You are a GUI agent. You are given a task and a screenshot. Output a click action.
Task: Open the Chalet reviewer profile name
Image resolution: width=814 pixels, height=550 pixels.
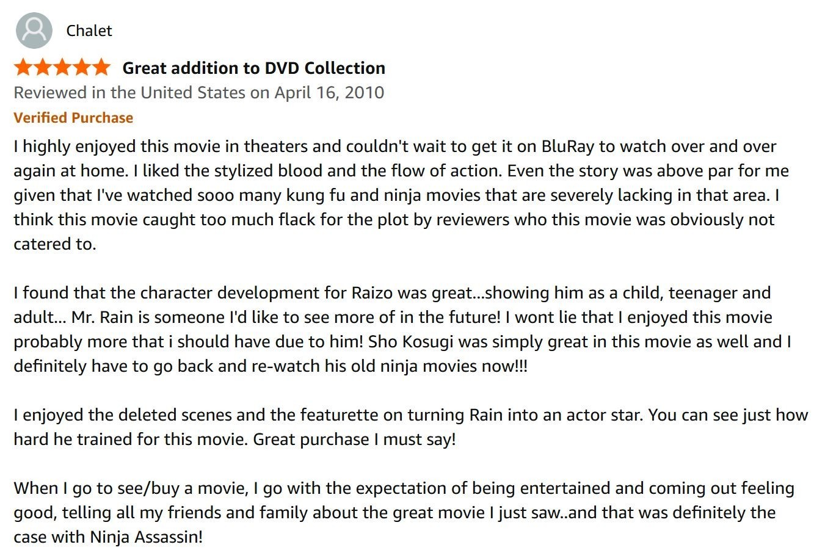point(89,31)
